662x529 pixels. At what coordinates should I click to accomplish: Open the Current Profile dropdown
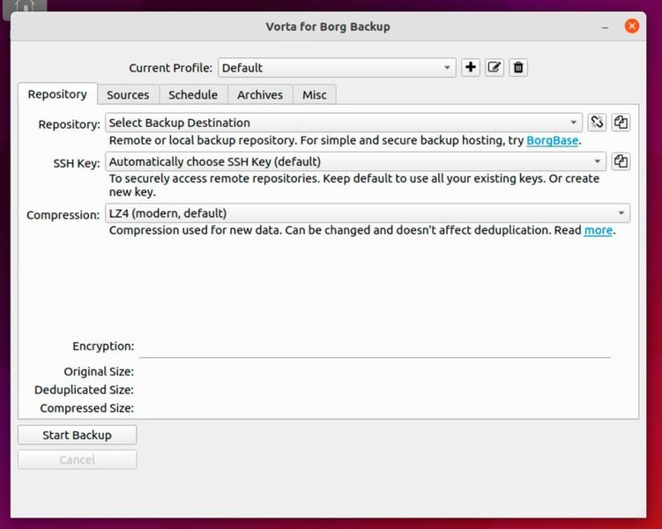tap(337, 68)
